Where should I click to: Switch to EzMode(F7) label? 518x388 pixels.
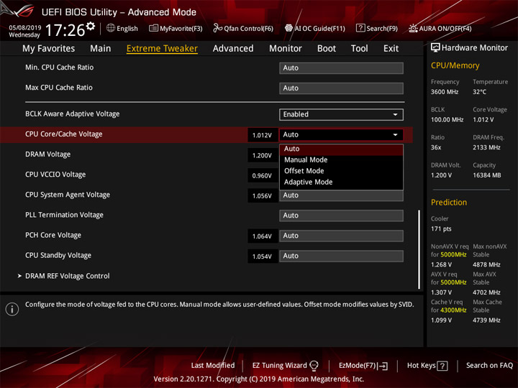pos(357,366)
